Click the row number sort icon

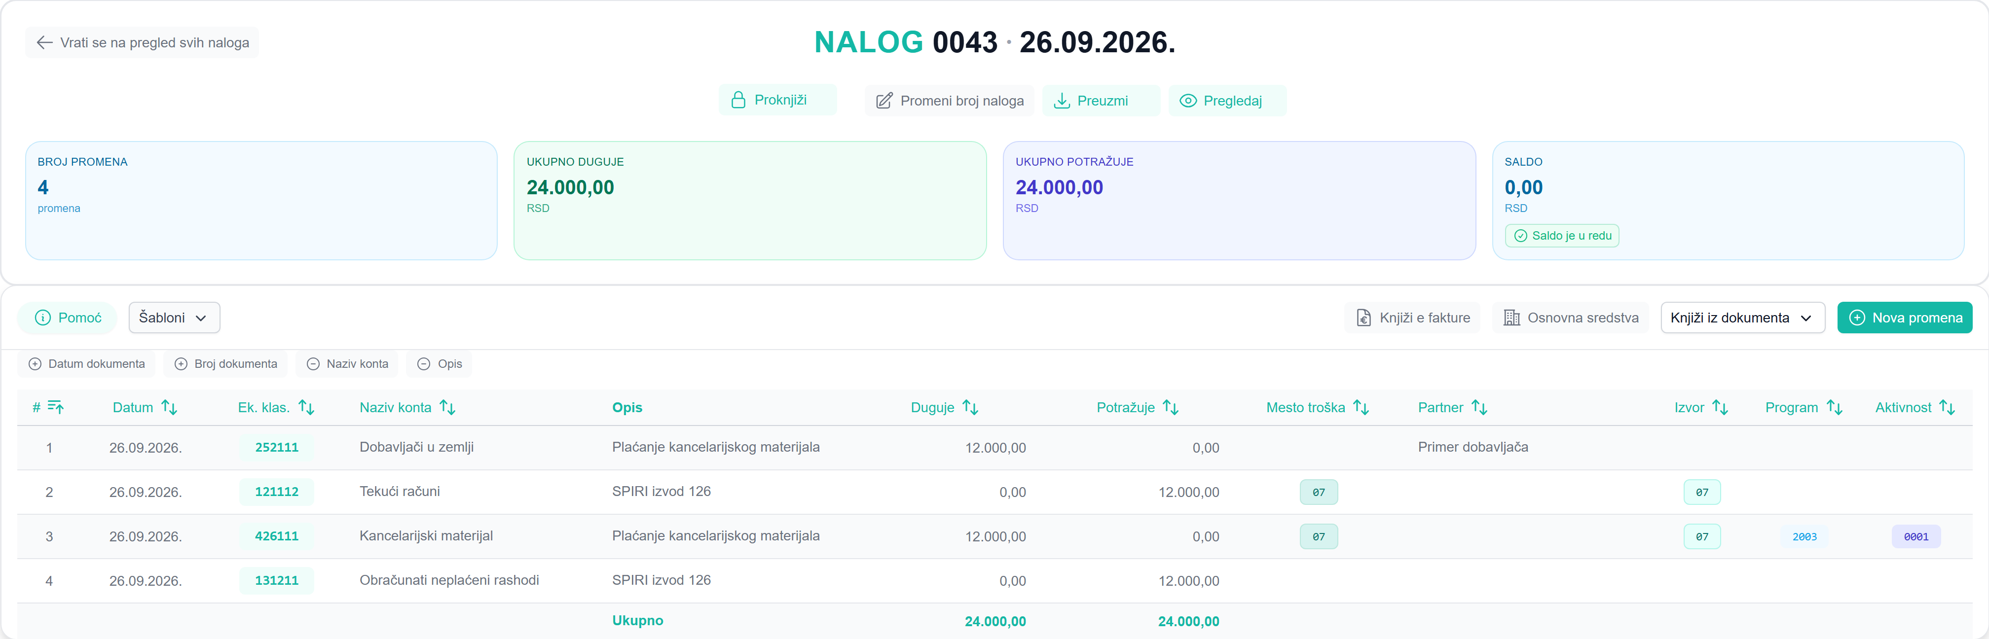56,407
